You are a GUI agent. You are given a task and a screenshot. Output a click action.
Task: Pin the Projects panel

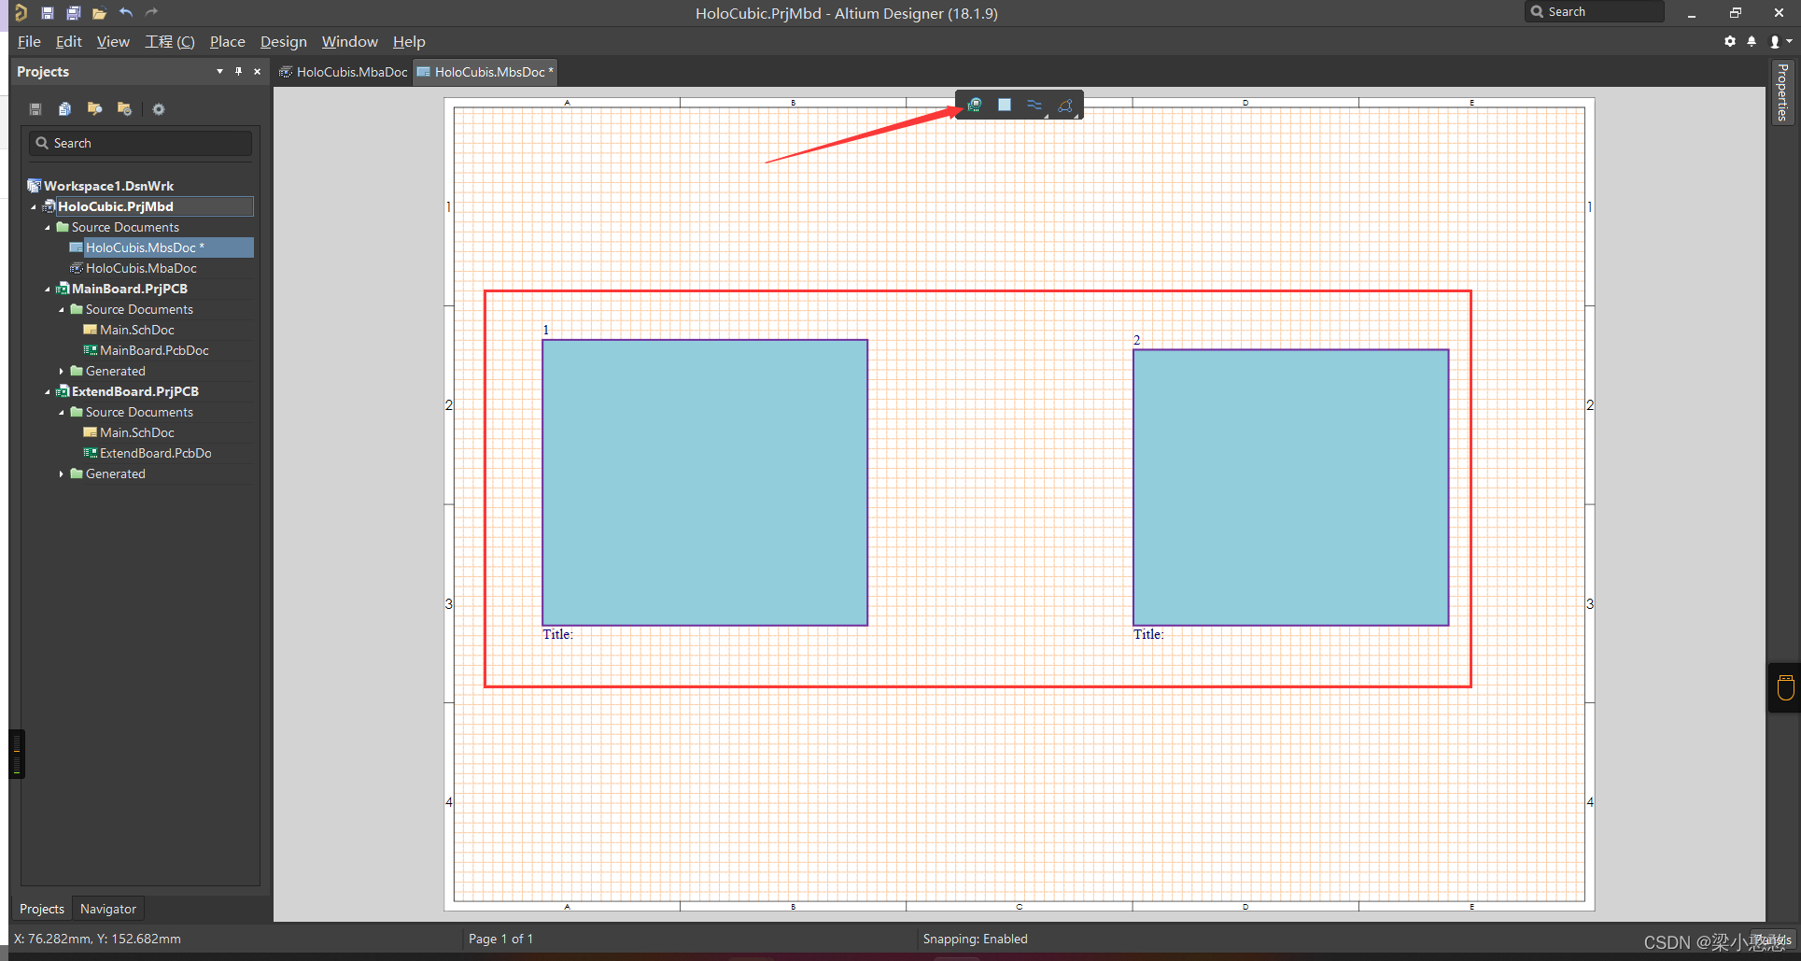(x=238, y=71)
